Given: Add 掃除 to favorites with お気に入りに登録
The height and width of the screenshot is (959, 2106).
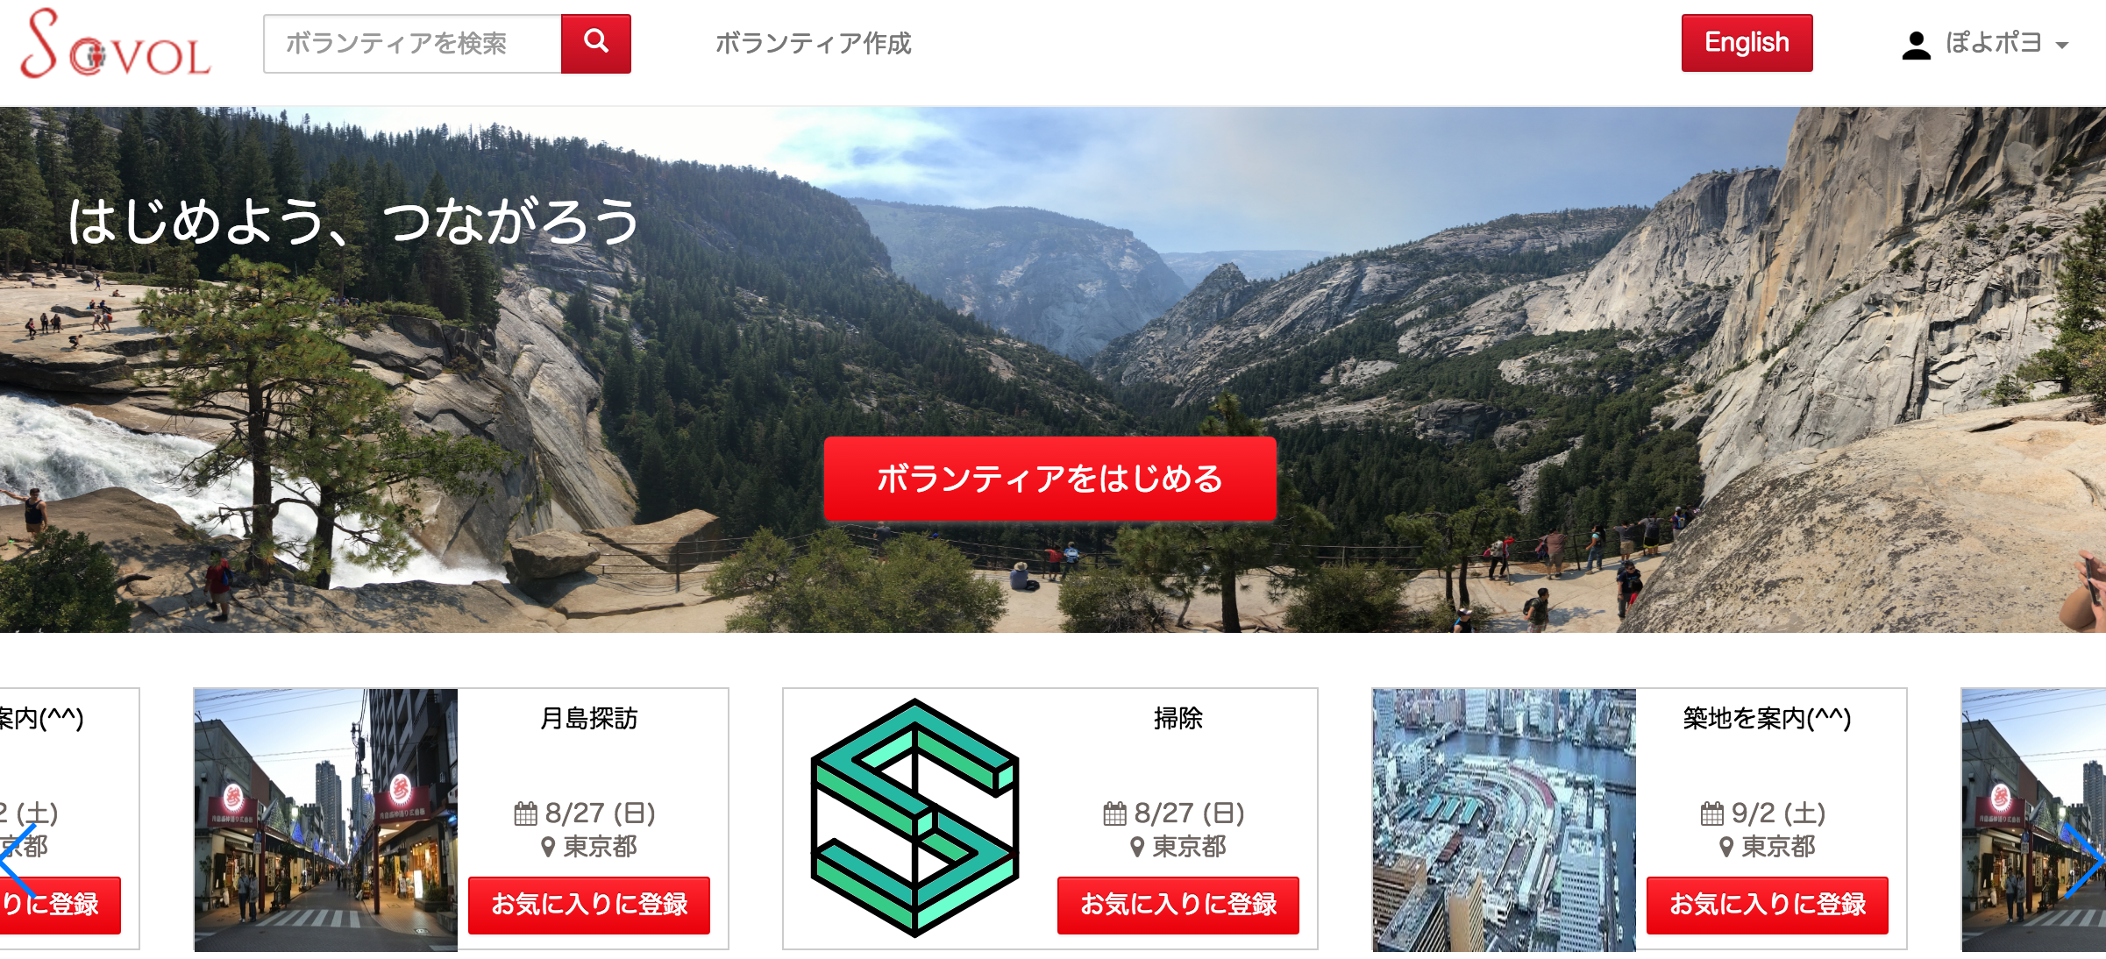Looking at the screenshot, I should [1178, 905].
